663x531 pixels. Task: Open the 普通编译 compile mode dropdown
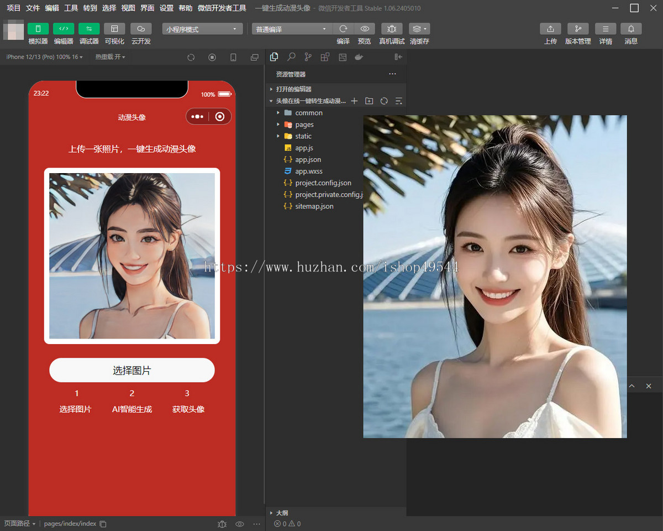click(292, 29)
